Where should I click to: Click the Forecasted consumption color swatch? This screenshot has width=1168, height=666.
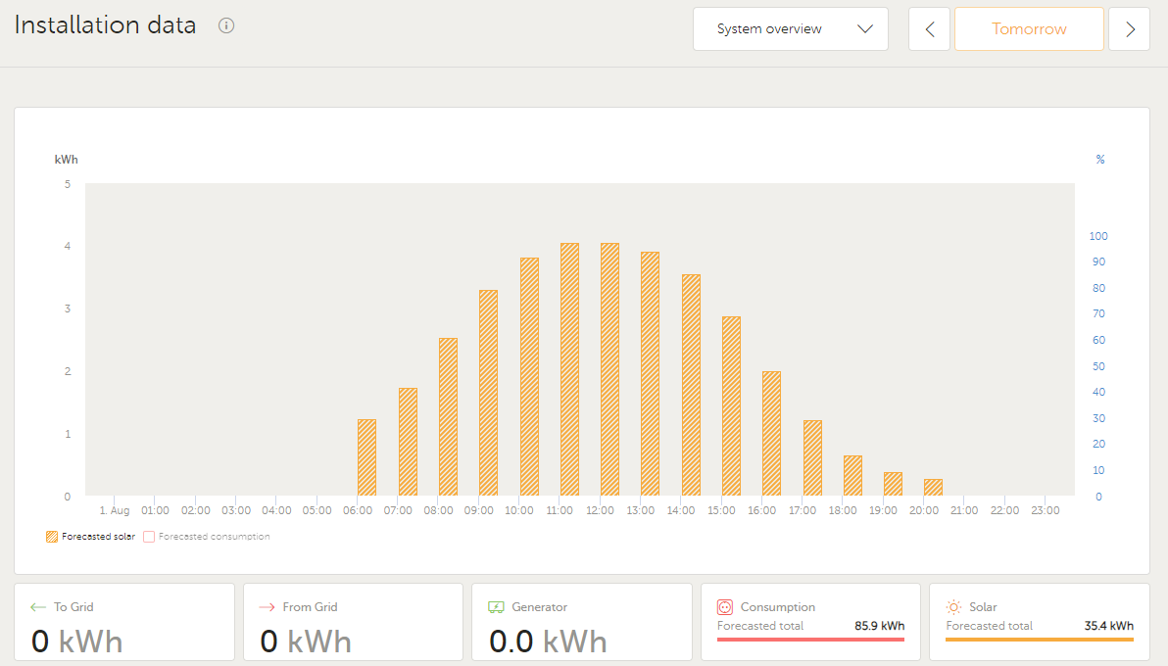click(x=149, y=537)
